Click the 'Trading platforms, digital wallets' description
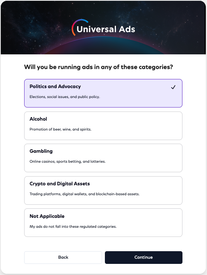207x275 pixels. (85, 194)
